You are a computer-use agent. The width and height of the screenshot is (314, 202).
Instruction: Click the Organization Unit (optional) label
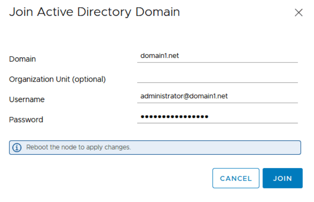click(x=57, y=79)
